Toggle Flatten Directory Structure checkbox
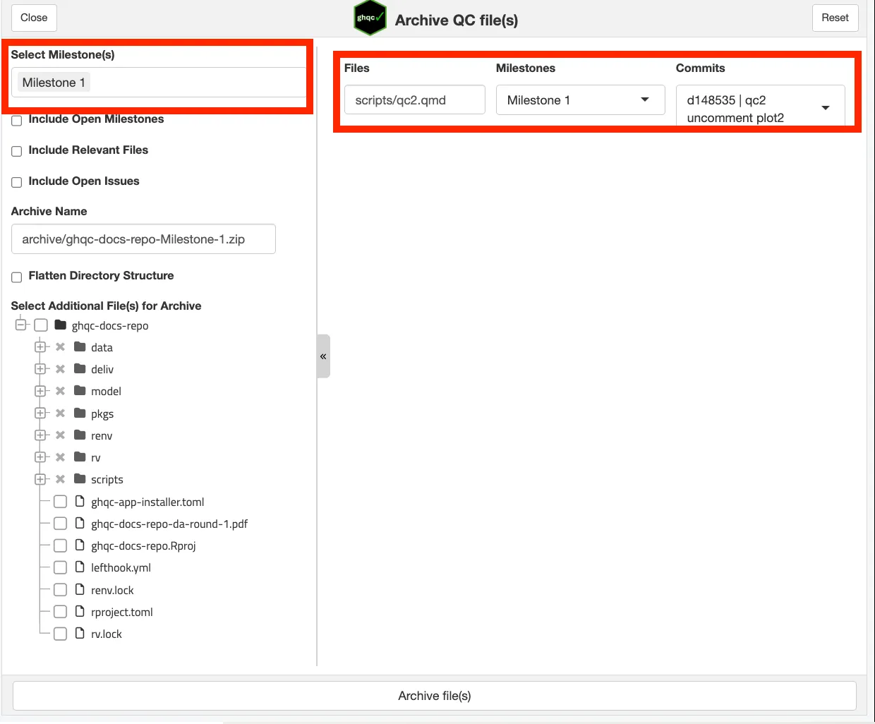 (x=17, y=277)
